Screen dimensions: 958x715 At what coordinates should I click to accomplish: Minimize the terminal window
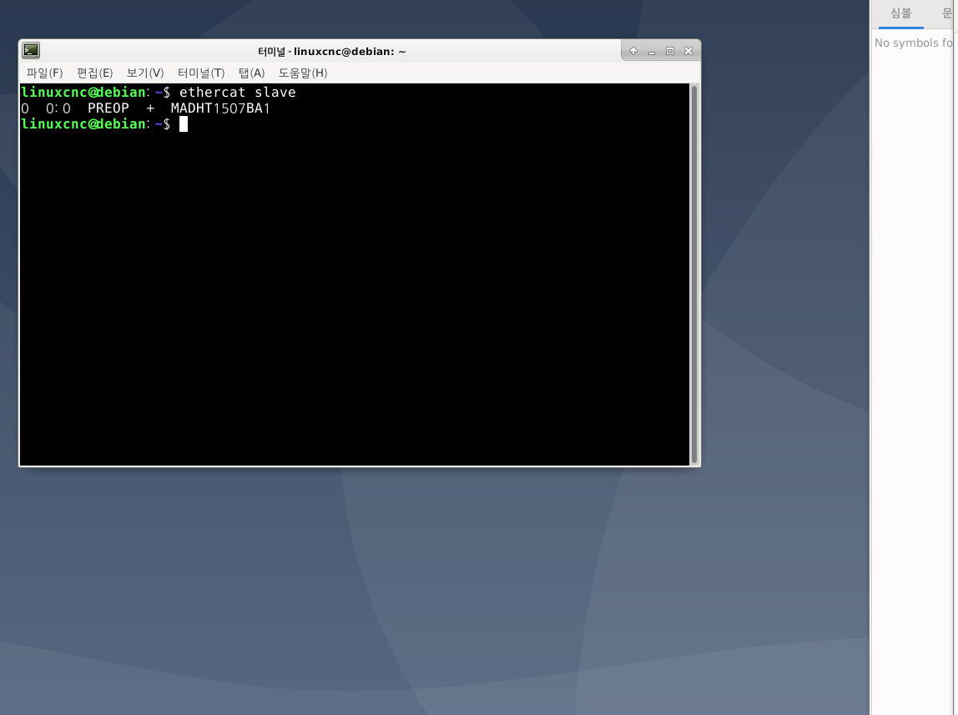point(651,51)
